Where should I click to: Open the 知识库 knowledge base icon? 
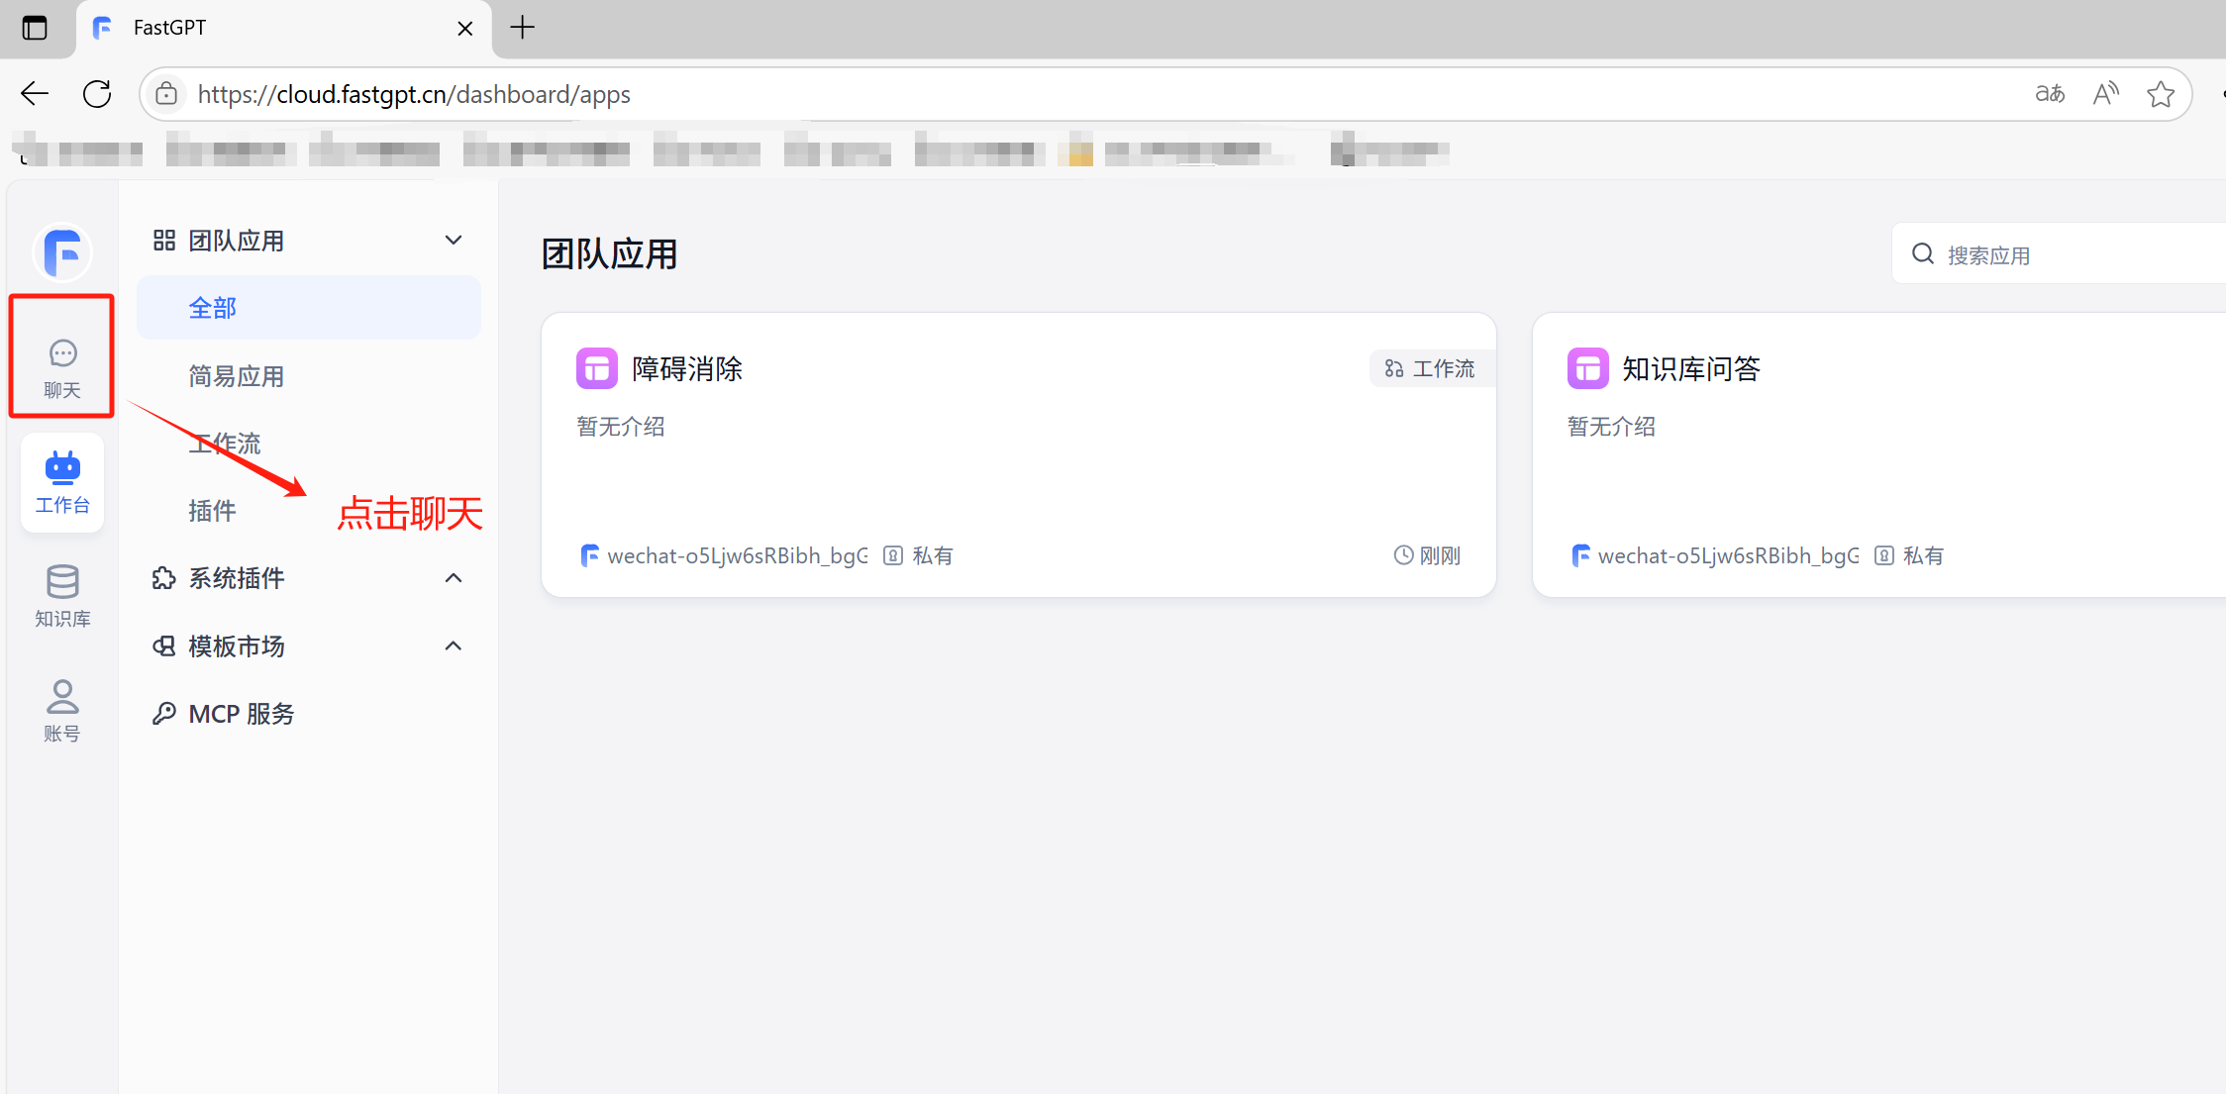[x=61, y=595]
